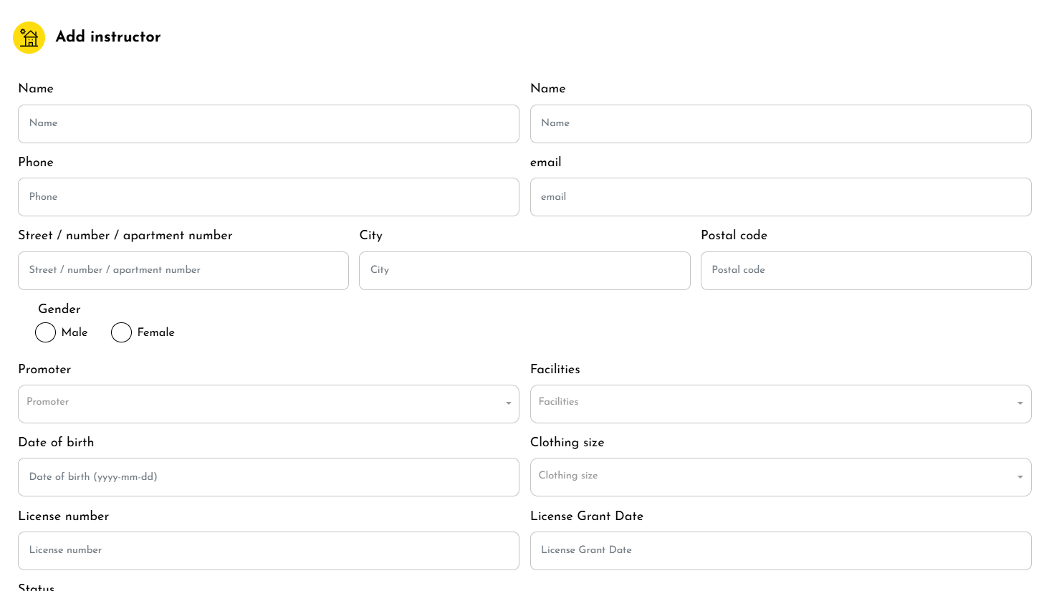Expand the Facilities dropdown
This screenshot has height=591, width=1059.
(770, 404)
